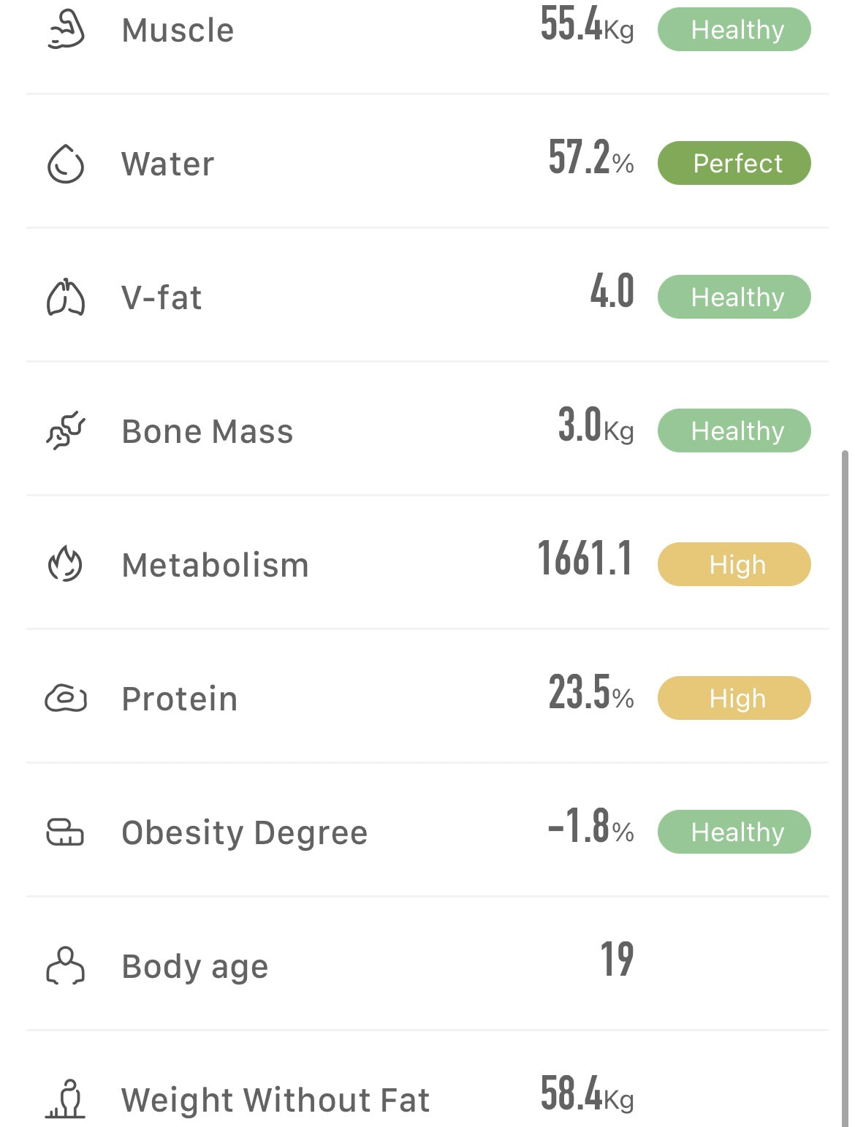
Task: Open the Muscle row label
Action: click(x=178, y=31)
